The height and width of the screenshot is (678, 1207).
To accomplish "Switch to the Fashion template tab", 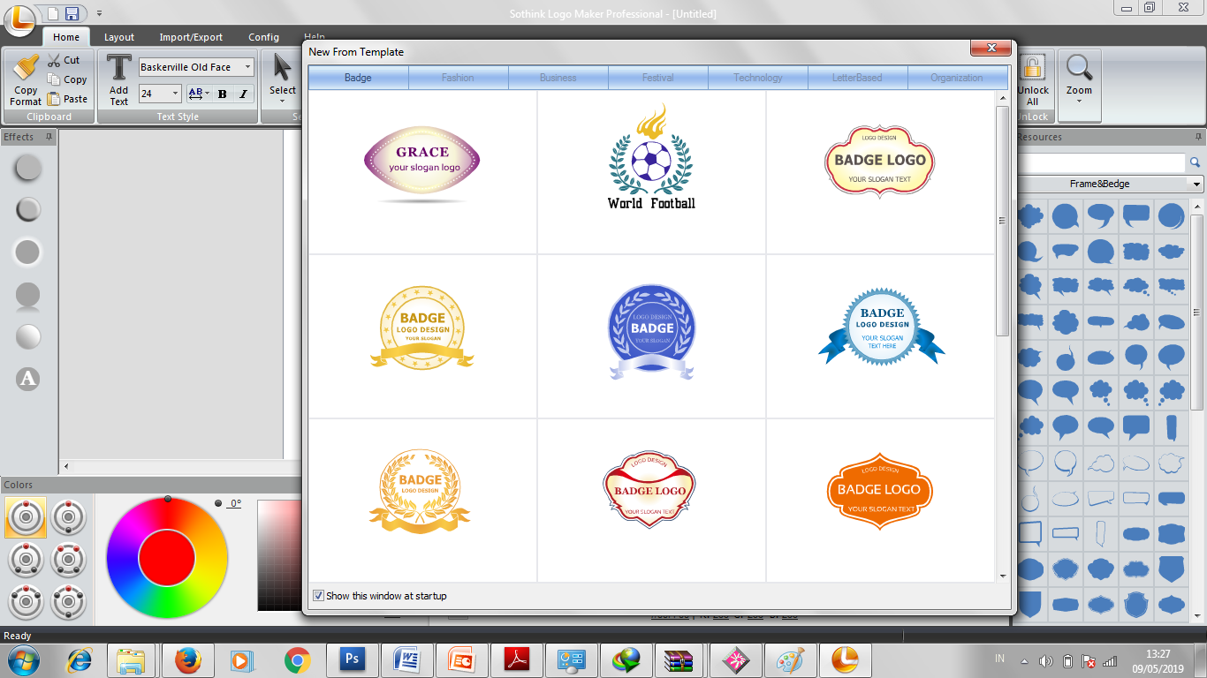I will point(458,78).
